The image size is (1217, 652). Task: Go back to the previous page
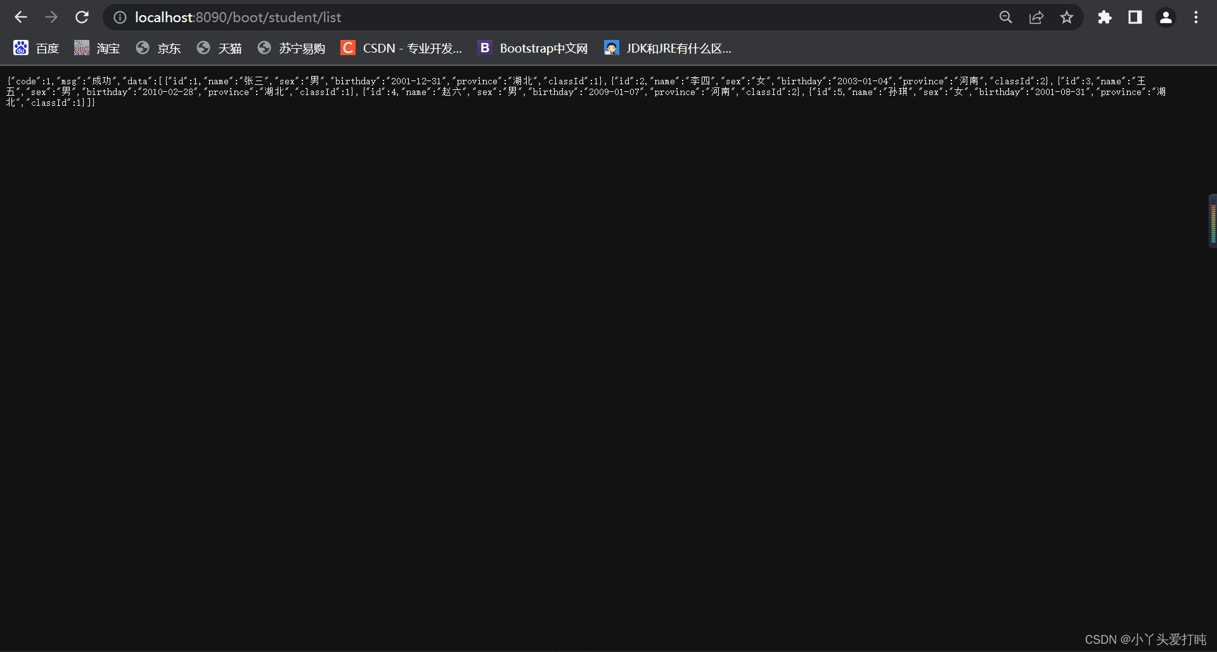21,17
